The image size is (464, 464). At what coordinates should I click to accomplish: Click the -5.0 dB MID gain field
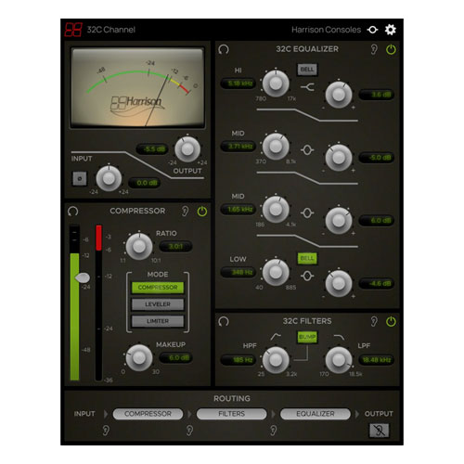[377, 158]
